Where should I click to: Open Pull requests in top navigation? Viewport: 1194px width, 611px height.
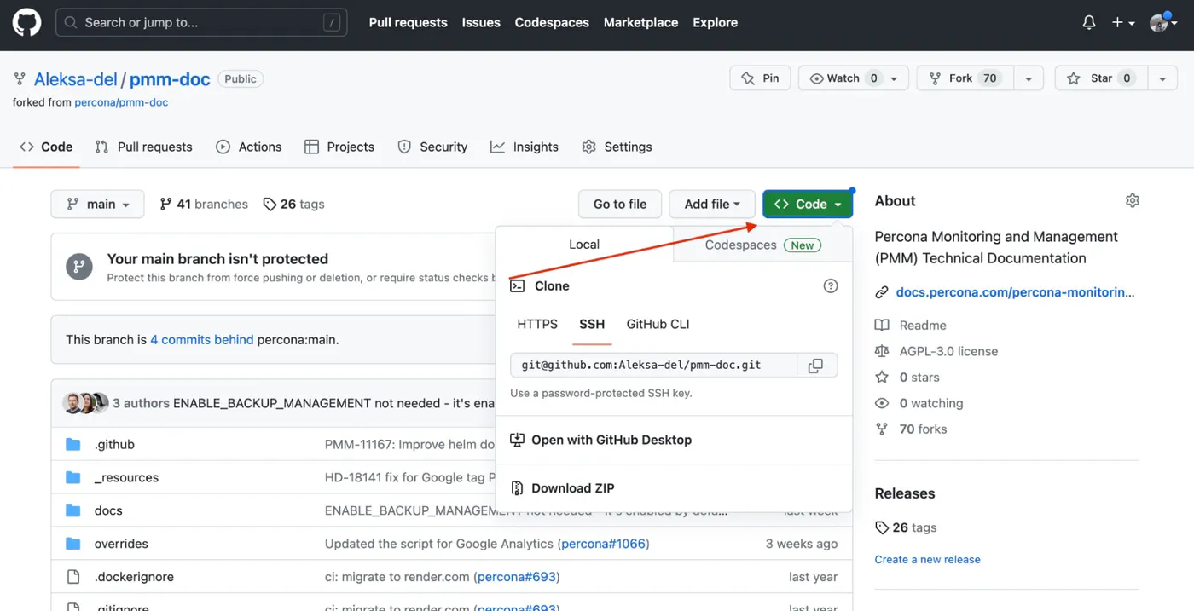(x=408, y=23)
